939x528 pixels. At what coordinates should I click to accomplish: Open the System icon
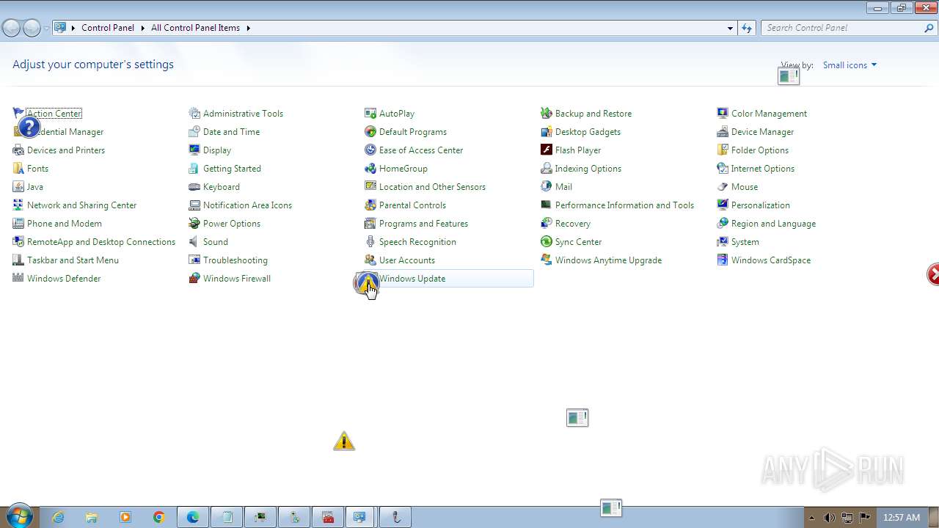pos(723,242)
